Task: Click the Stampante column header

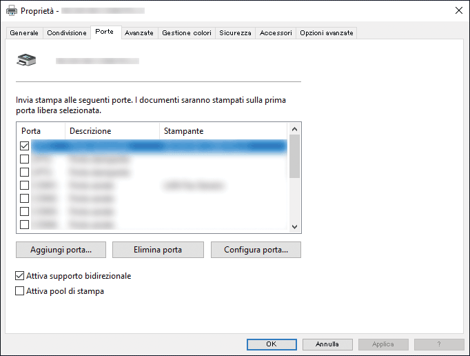Action: [223, 131]
